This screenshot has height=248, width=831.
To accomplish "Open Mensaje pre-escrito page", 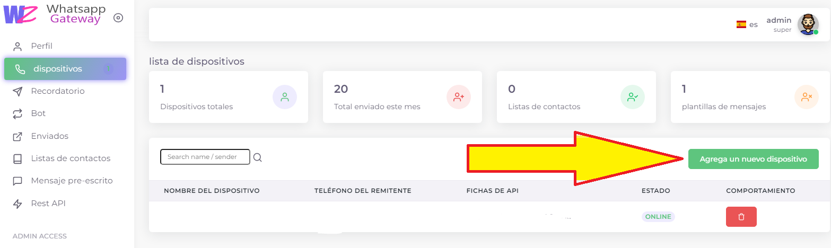I will tap(72, 181).
